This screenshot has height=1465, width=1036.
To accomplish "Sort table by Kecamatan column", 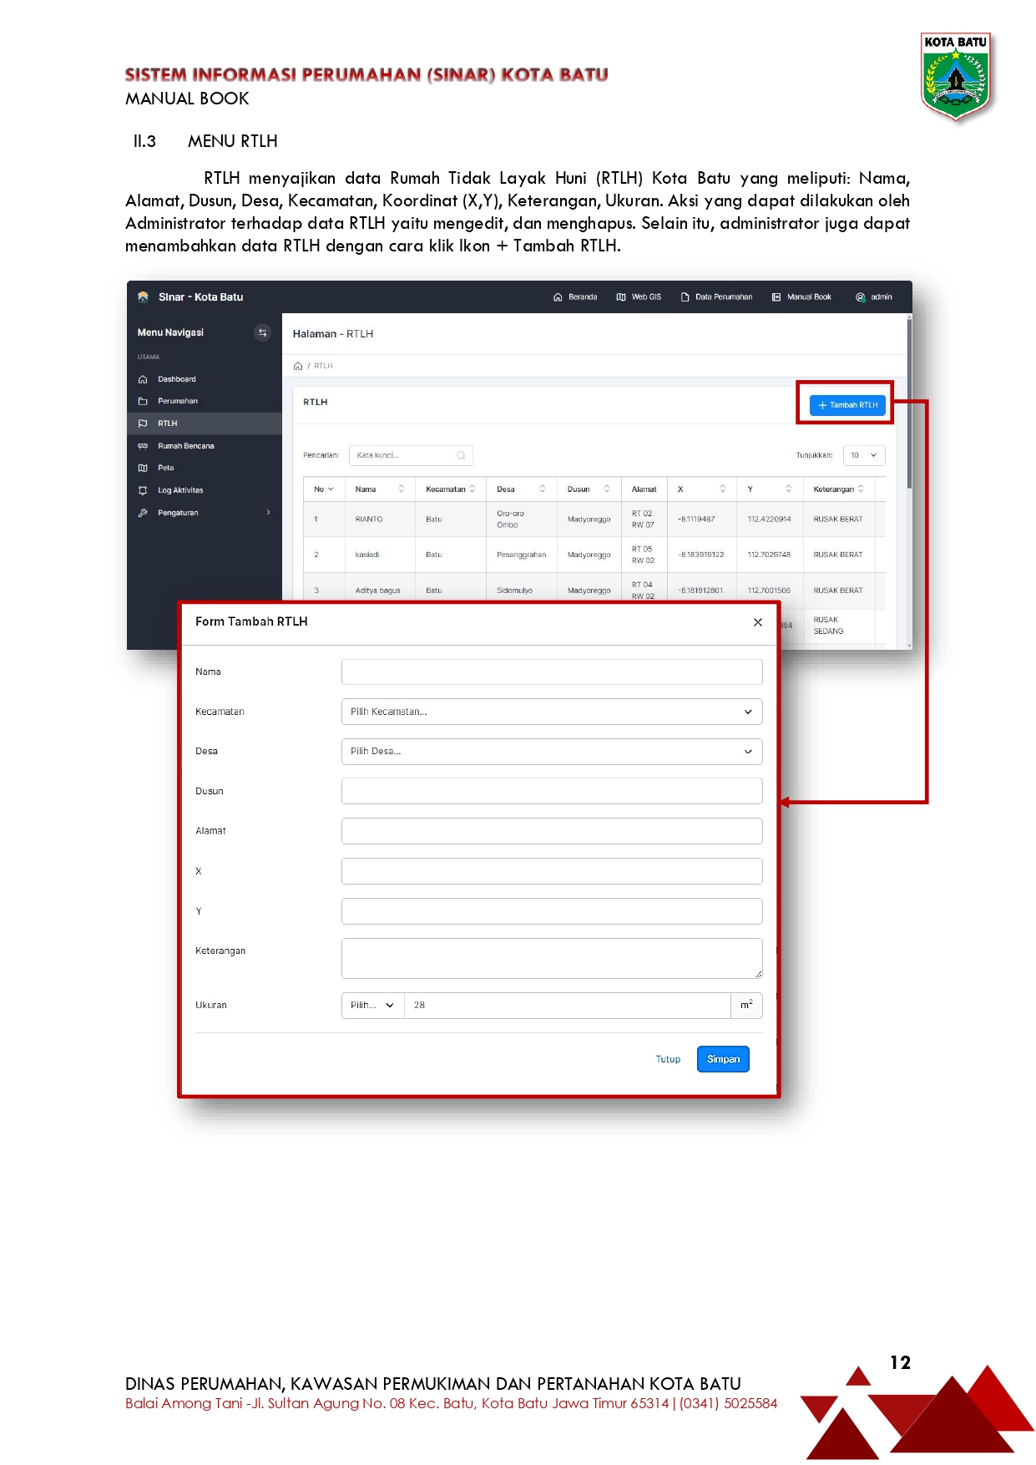I will tap(451, 489).
